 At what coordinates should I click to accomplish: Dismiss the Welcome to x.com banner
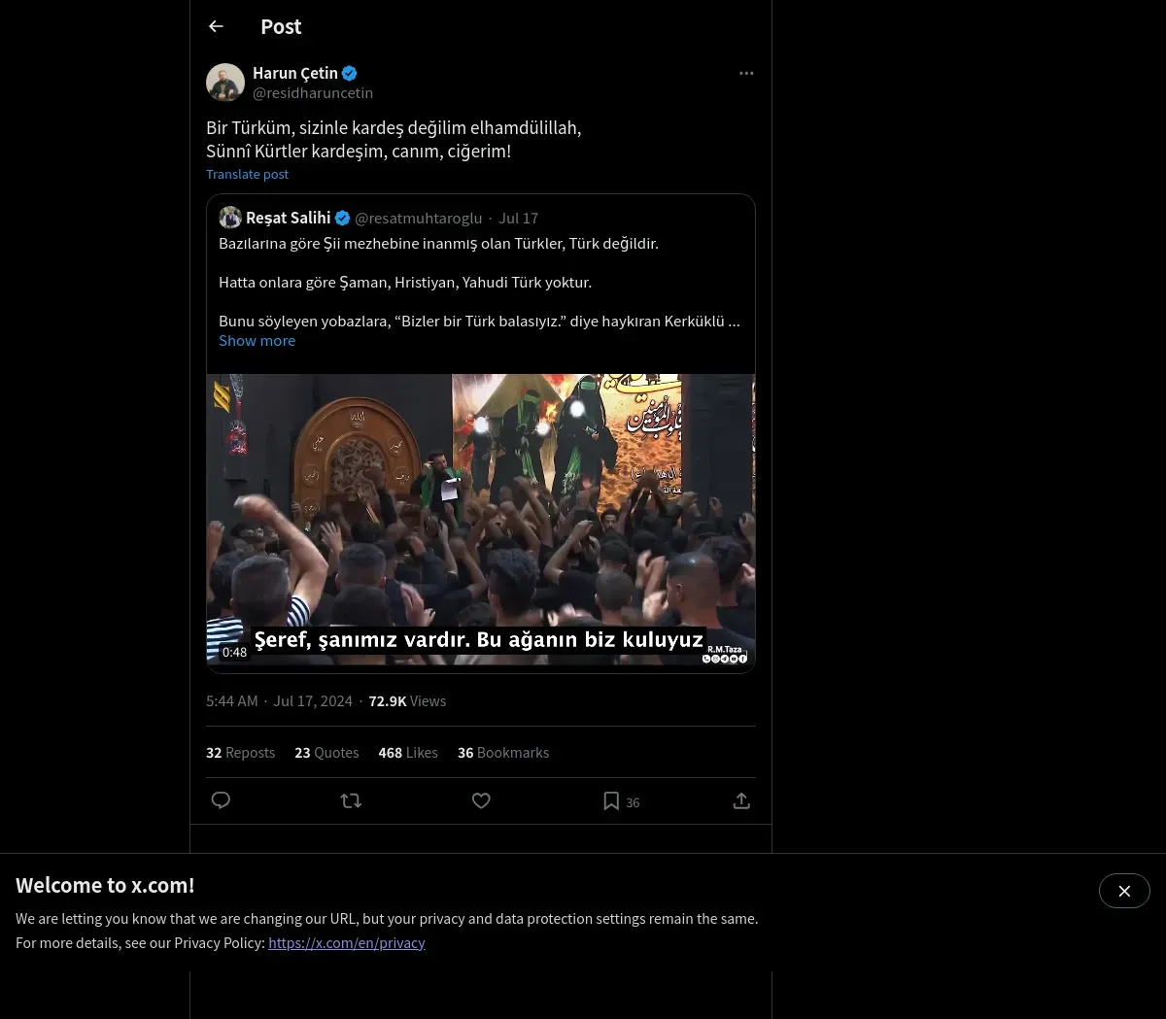(1124, 891)
